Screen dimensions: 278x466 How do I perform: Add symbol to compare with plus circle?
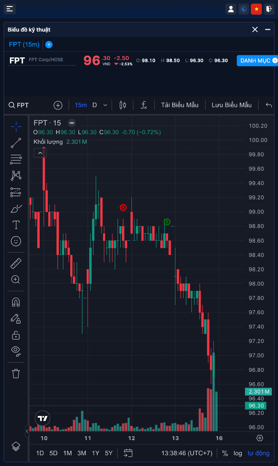pyautogui.click(x=58, y=105)
